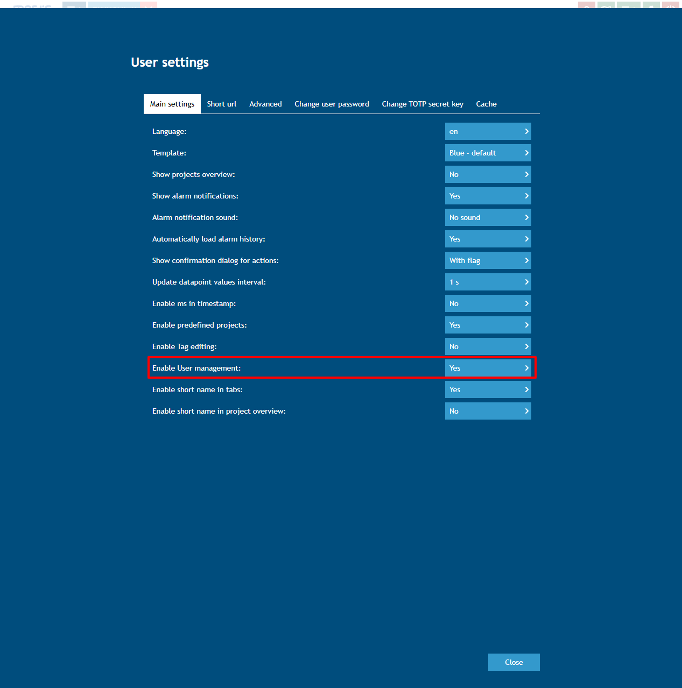The width and height of the screenshot is (682, 688).
Task: Open the Language dropdown showing en
Action: [x=488, y=131]
